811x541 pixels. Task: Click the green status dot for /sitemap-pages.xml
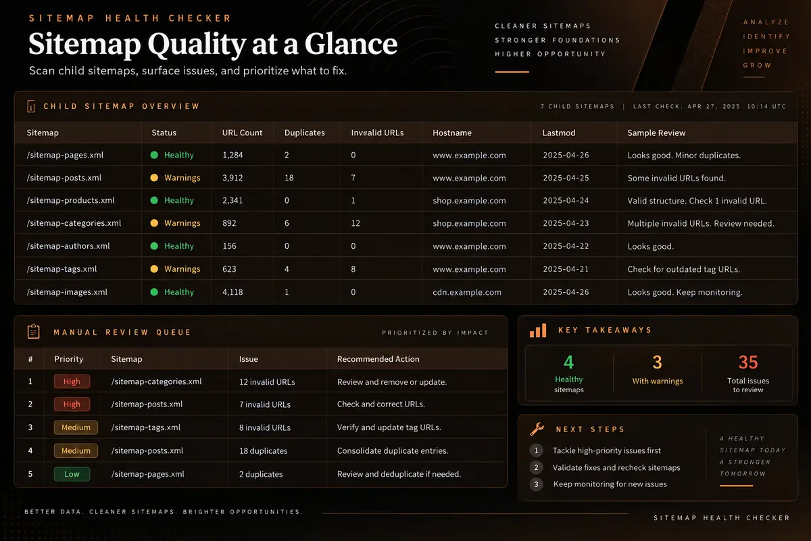click(x=154, y=155)
